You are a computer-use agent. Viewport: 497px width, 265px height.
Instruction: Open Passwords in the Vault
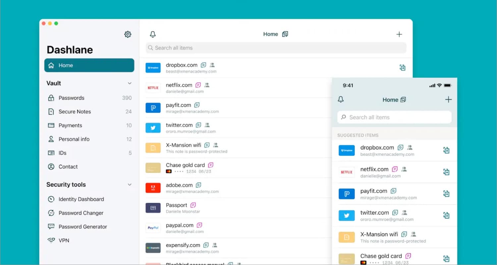89,98
